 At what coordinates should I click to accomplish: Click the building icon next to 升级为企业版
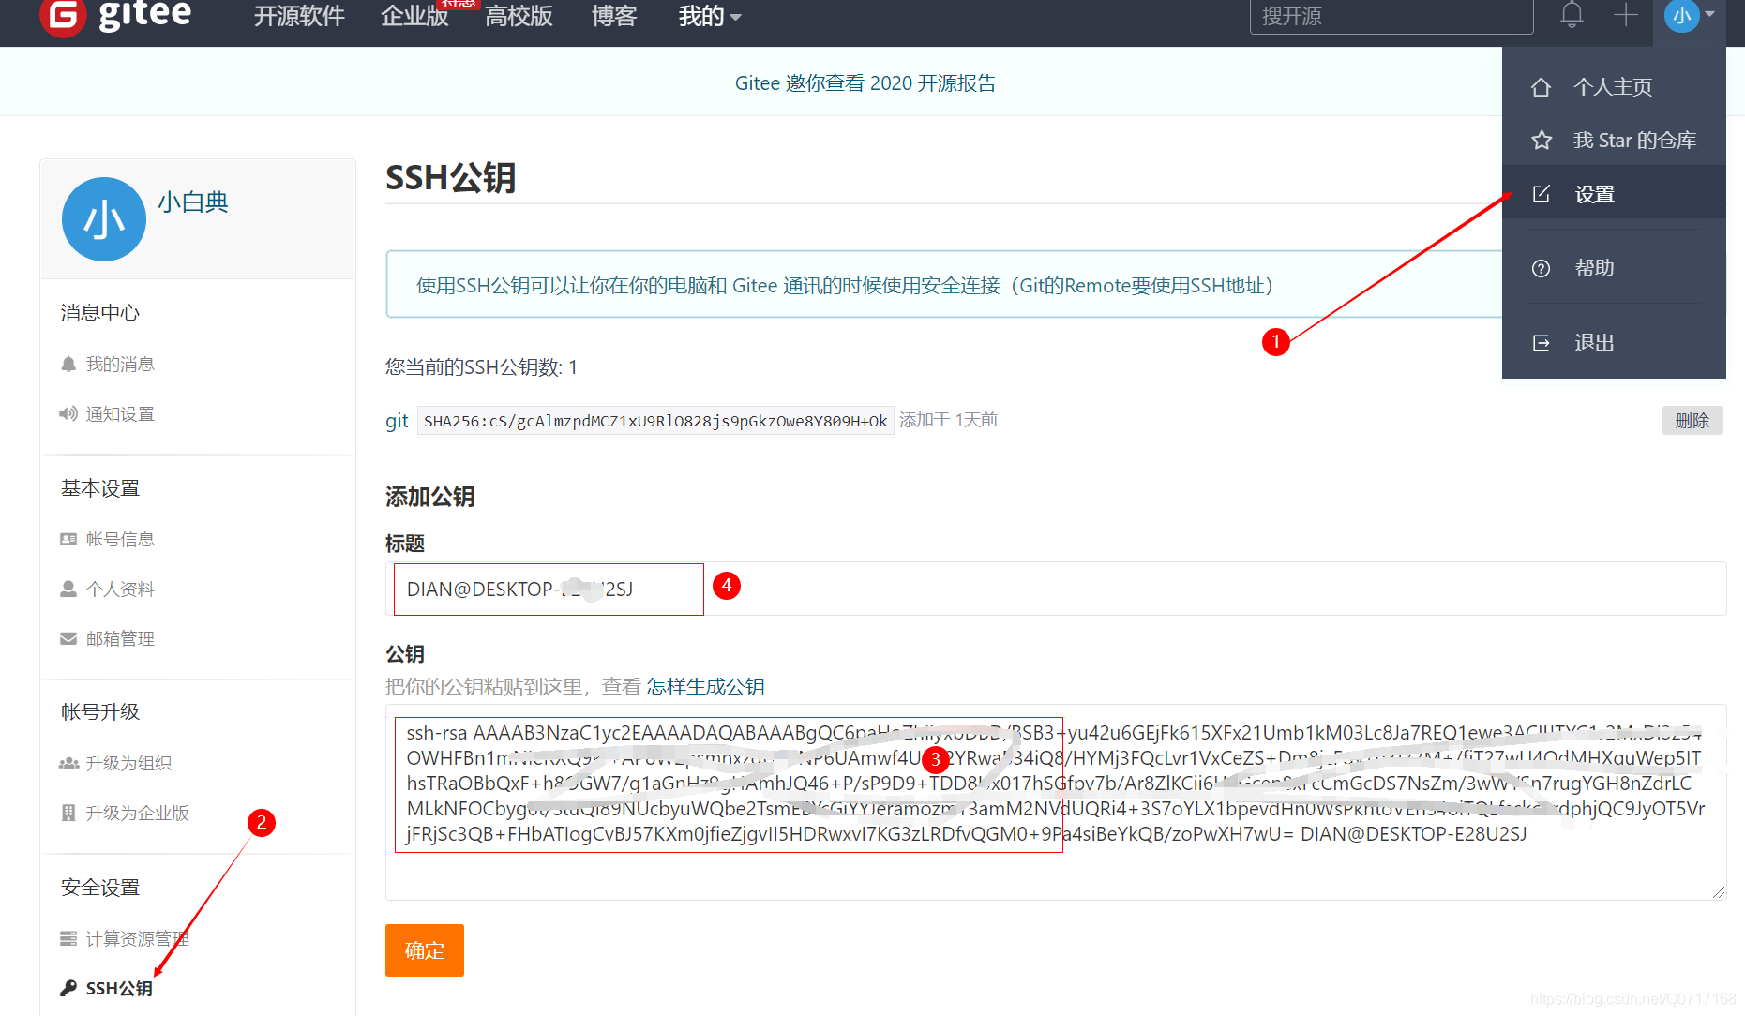point(68,813)
